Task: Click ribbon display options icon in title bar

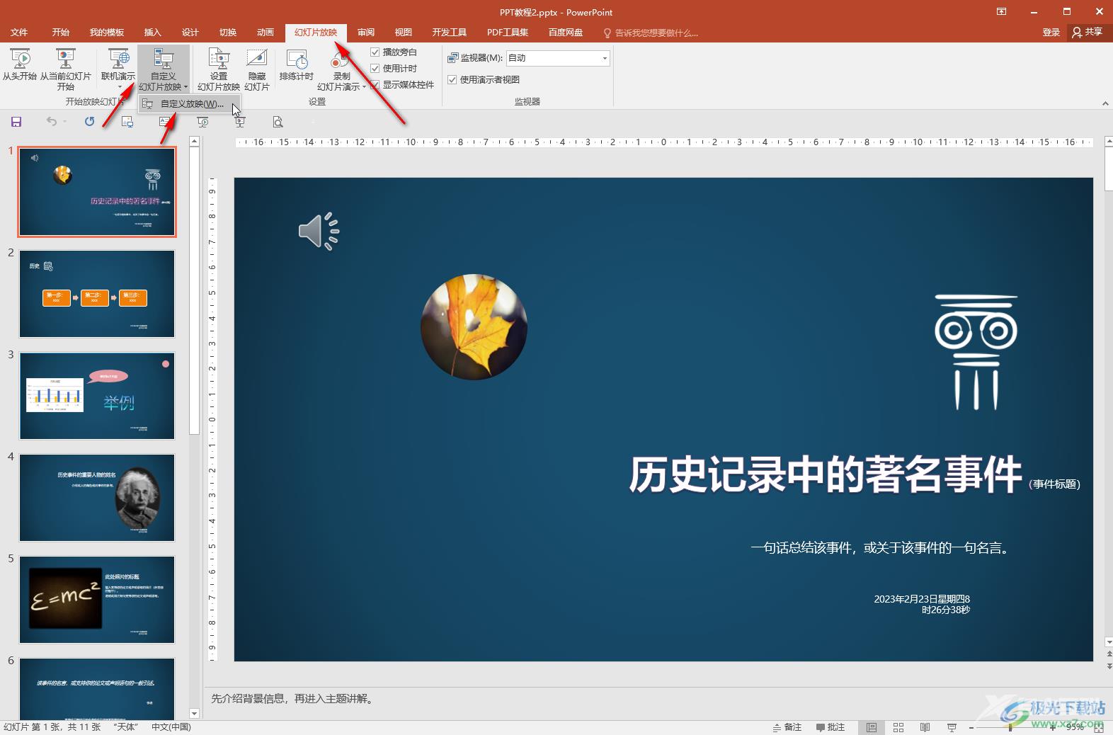Action: coord(1001,11)
